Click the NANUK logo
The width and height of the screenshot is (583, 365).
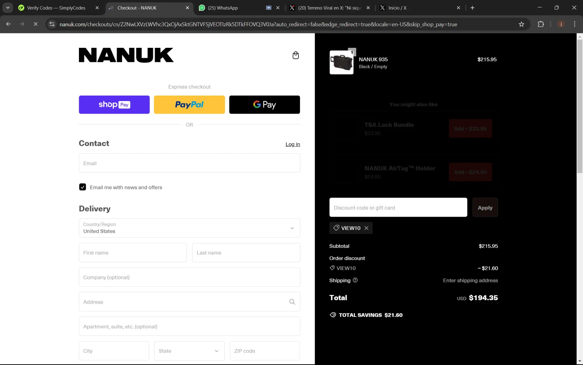(126, 55)
